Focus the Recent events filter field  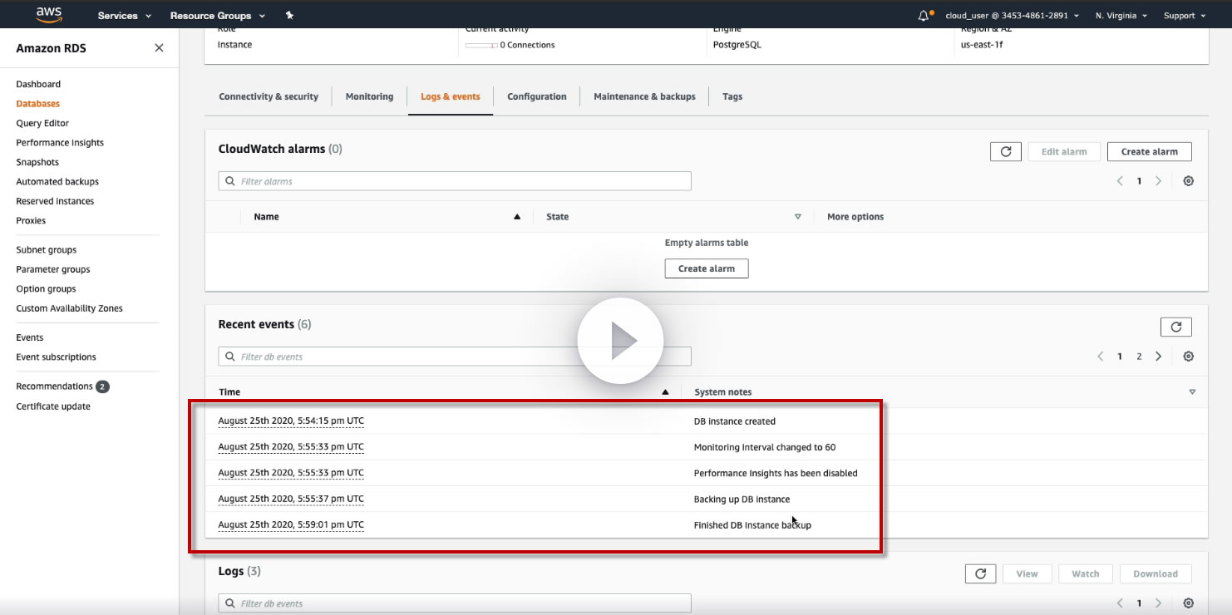click(x=455, y=357)
